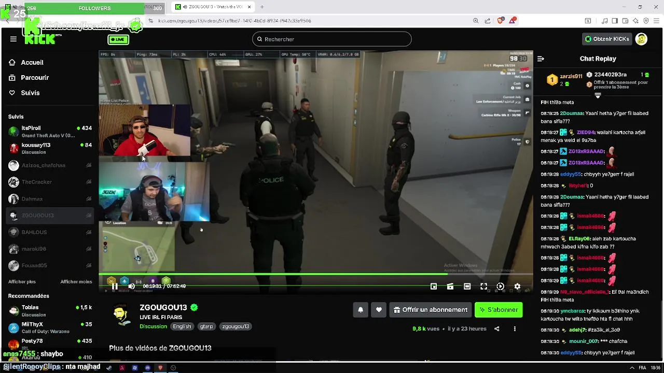This screenshot has width=664, height=373.
Task: Click the Obtenir KICKs button
Action: click(x=607, y=39)
